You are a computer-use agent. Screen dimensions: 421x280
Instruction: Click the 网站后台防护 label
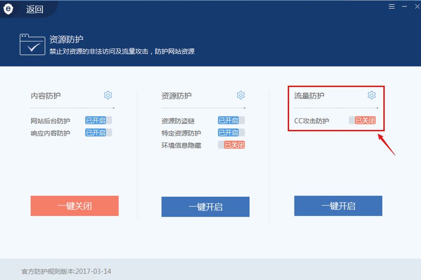50,121
